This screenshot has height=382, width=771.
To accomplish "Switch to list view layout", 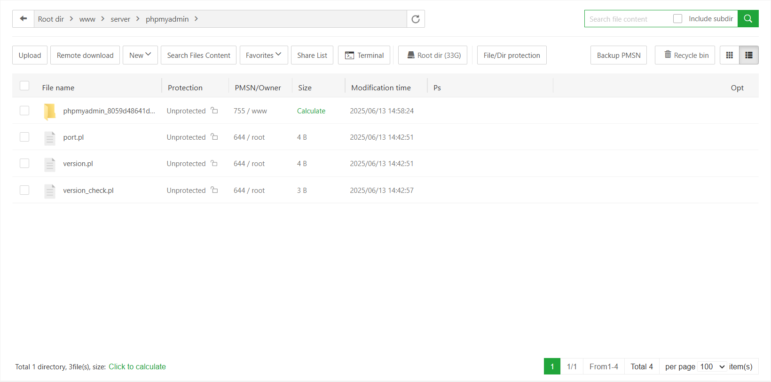I will tap(749, 55).
